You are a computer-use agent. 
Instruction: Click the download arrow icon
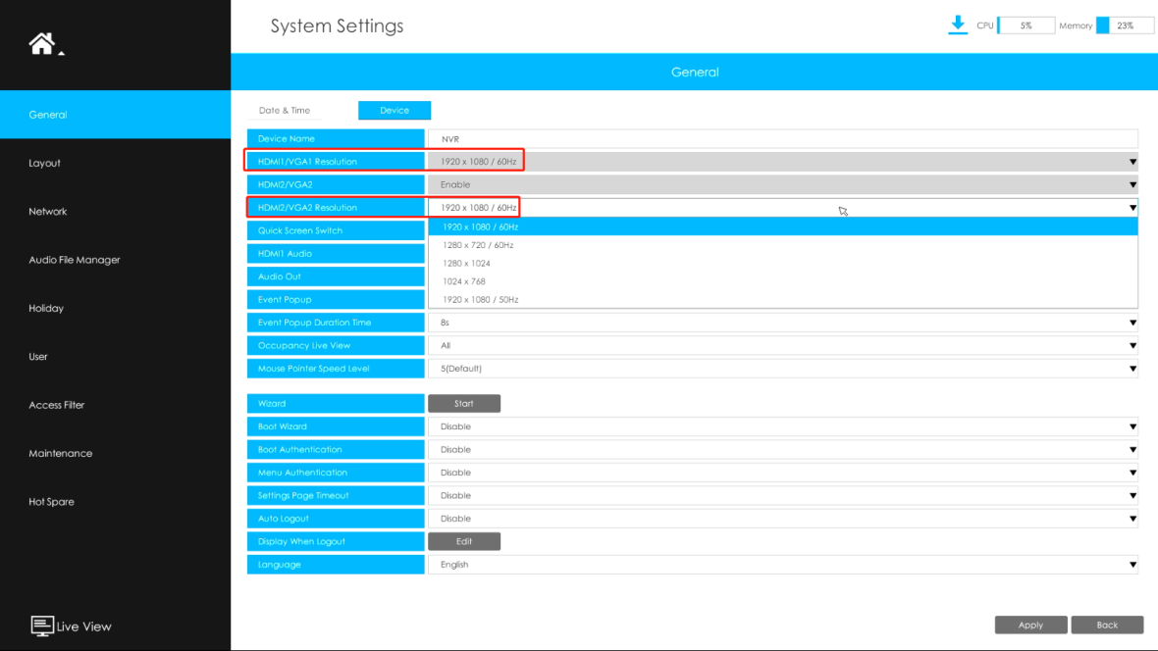point(958,25)
